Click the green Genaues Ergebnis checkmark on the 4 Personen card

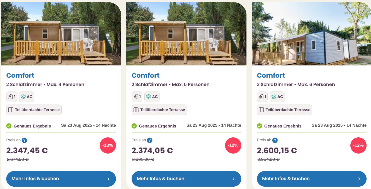pos(9,126)
